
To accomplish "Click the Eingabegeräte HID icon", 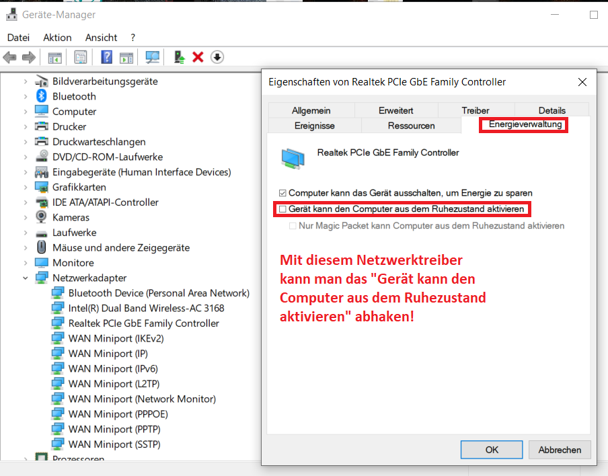I will pyautogui.click(x=42, y=171).
